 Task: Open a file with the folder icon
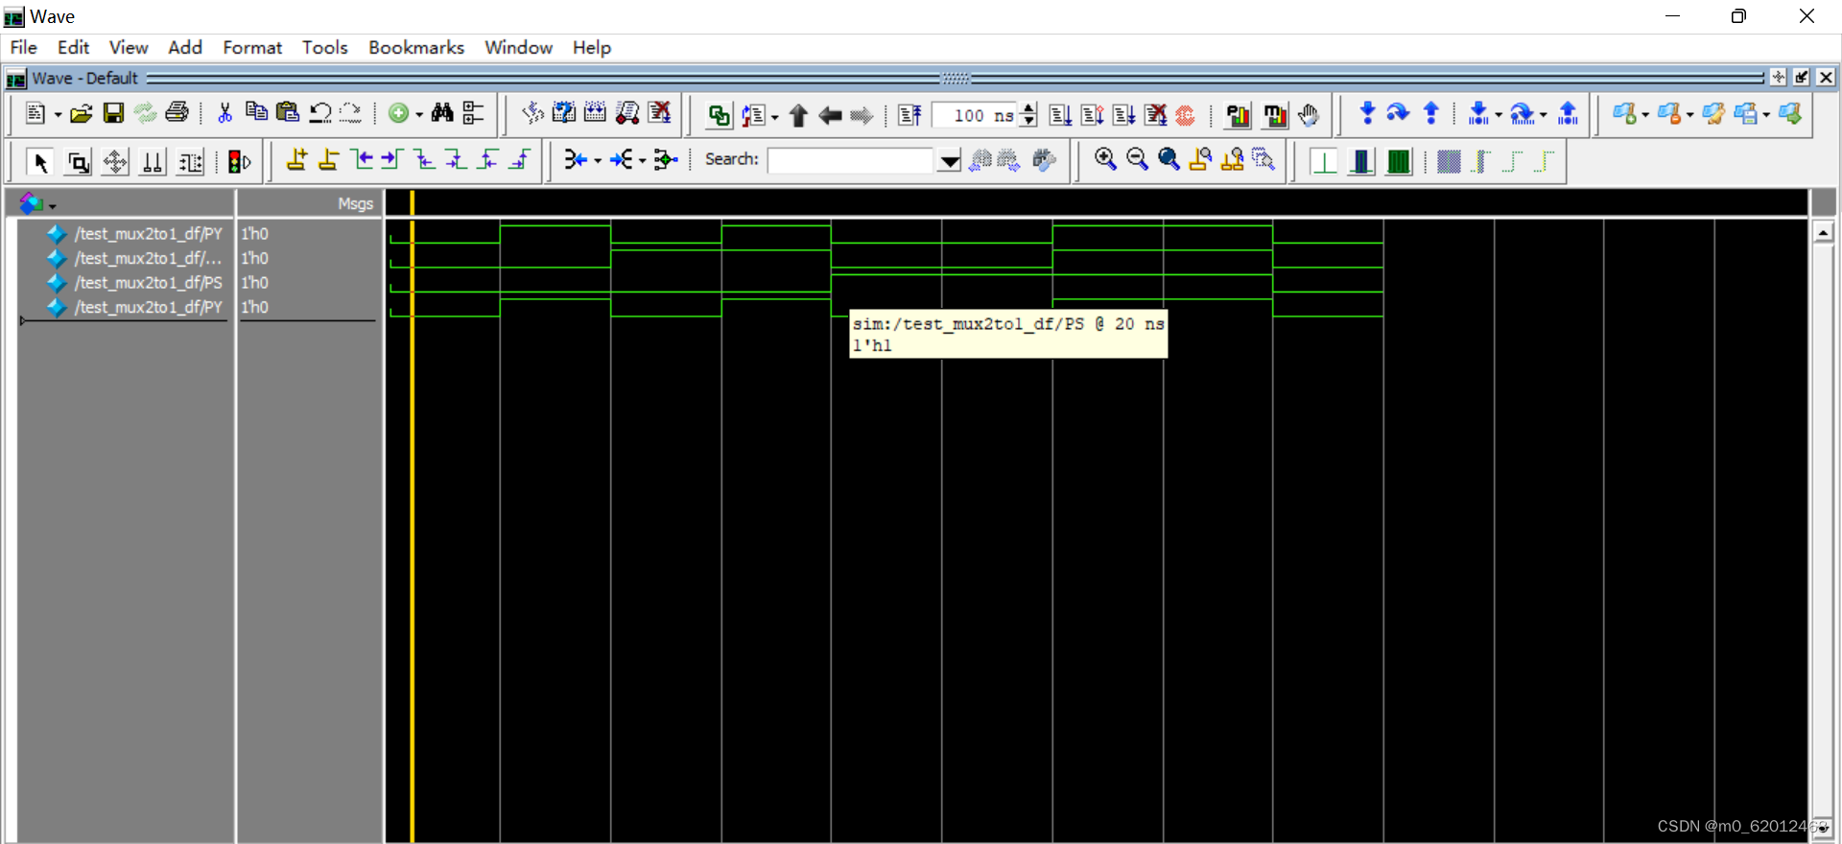pyautogui.click(x=82, y=114)
